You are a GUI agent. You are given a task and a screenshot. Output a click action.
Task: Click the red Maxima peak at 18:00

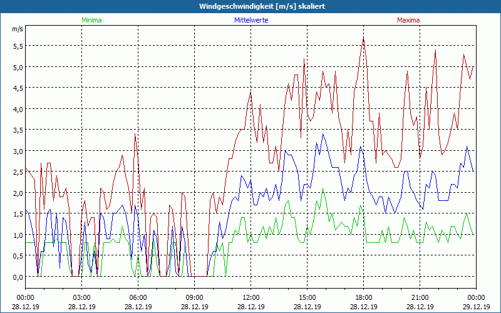[x=364, y=39]
